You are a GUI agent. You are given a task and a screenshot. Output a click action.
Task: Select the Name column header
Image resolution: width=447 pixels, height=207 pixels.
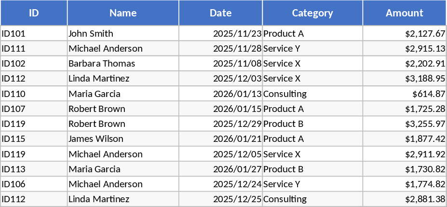pos(123,13)
